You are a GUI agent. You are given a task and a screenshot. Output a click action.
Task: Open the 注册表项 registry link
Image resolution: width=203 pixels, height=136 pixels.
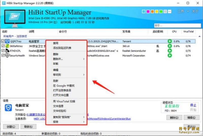click(x=82, y=119)
